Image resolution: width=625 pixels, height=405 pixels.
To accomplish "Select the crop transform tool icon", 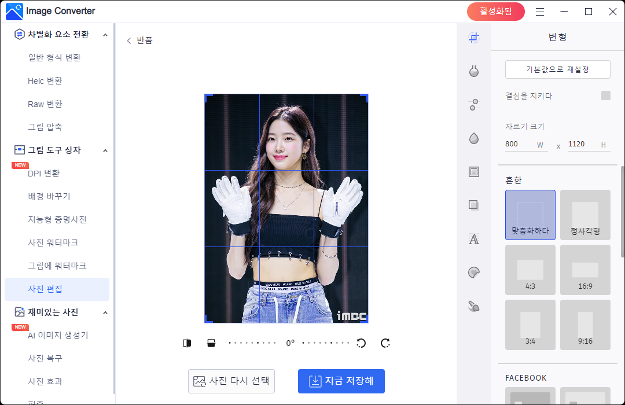I will pyautogui.click(x=473, y=38).
